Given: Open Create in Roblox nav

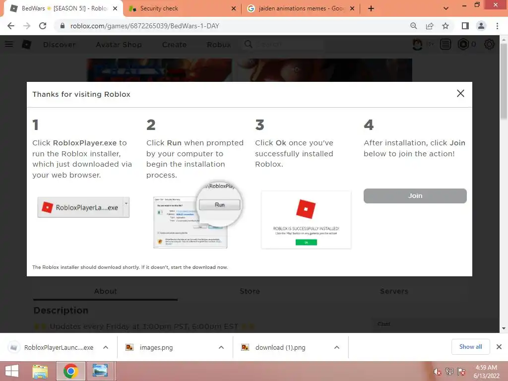Looking at the screenshot, I should pyautogui.click(x=174, y=44).
